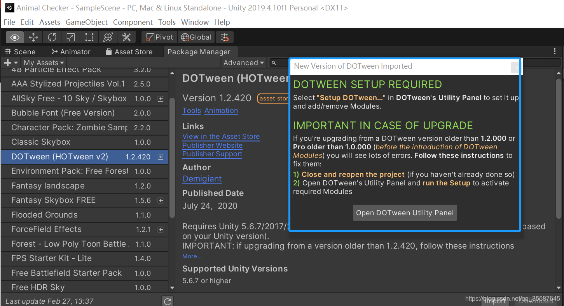Open the Advanced dropdown
This screenshot has height=306, width=564.
[x=244, y=62]
